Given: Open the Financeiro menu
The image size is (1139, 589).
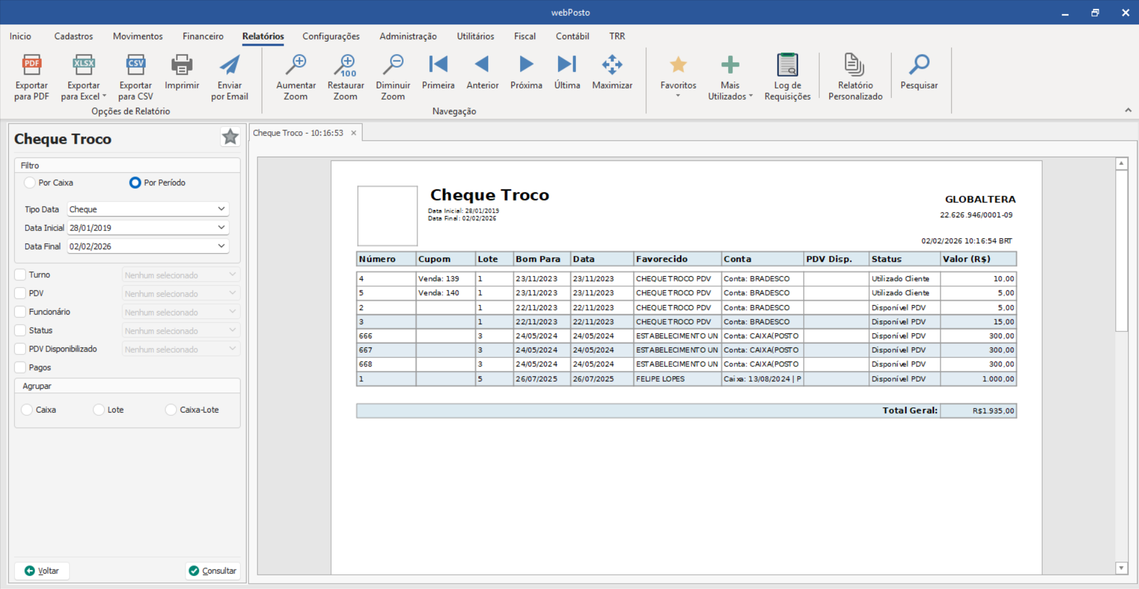Looking at the screenshot, I should click(203, 36).
